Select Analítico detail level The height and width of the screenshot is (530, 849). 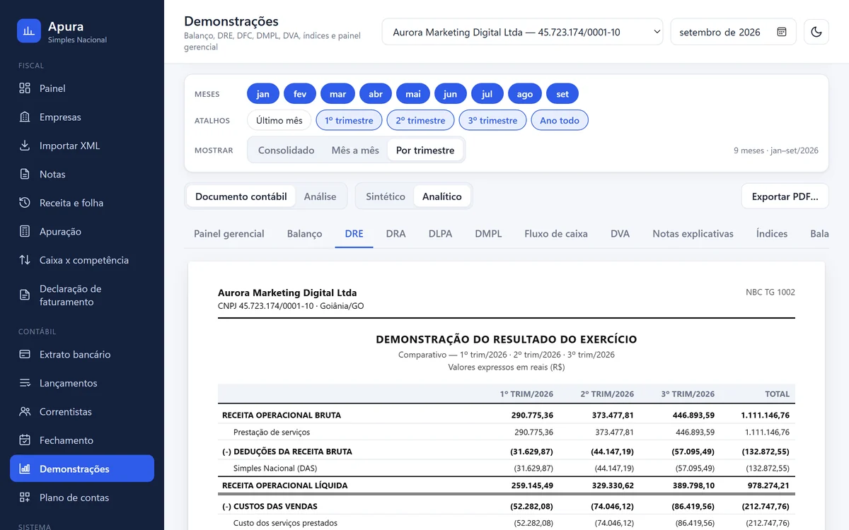click(442, 196)
